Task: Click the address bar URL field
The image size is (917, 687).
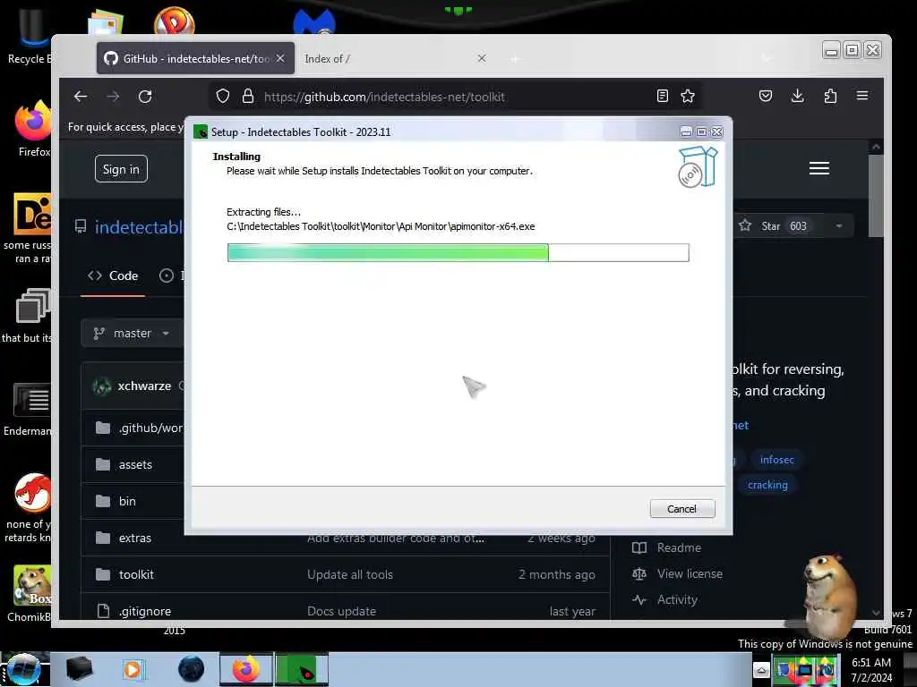Action: coord(456,97)
